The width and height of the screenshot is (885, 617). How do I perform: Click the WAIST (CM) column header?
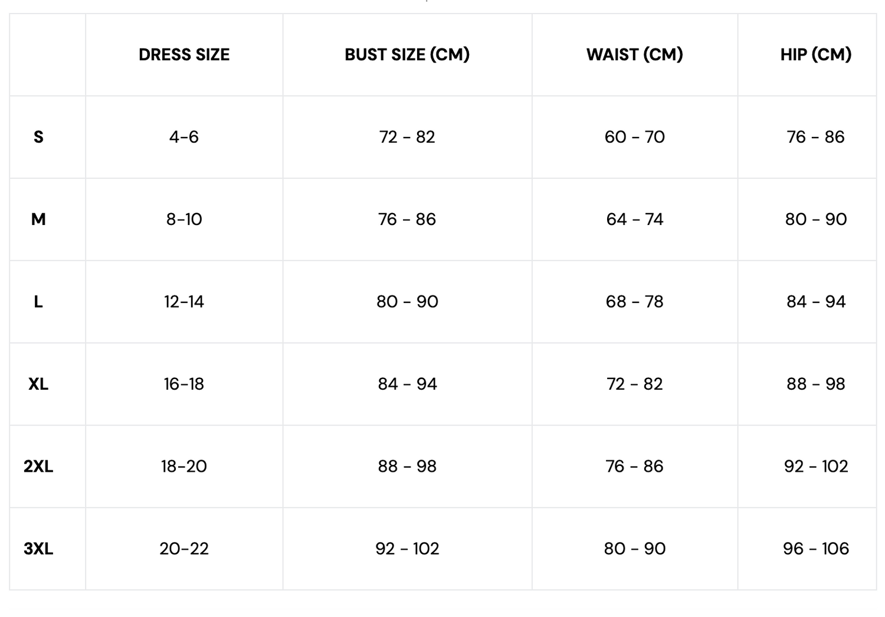(x=634, y=55)
